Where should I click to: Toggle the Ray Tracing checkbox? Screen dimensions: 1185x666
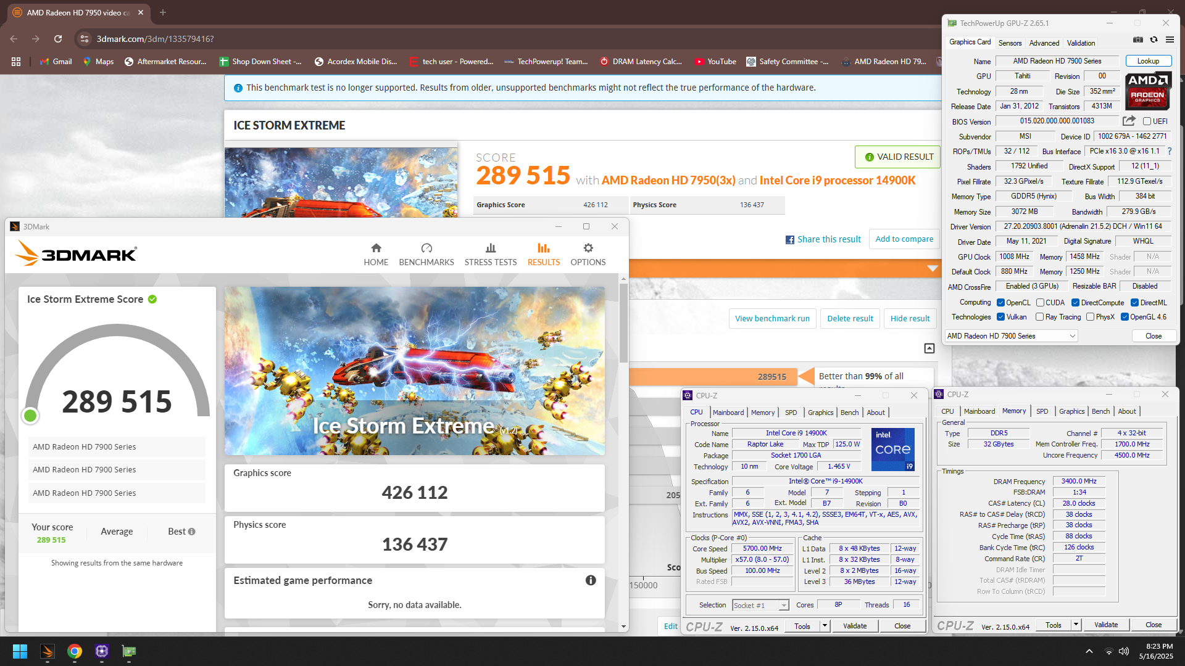click(1040, 317)
